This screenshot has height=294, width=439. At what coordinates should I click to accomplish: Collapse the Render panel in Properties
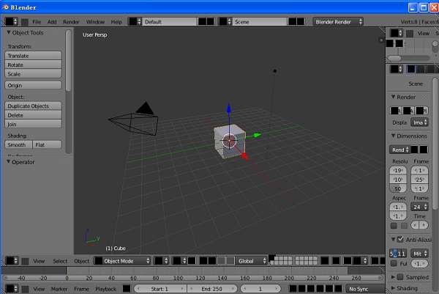[393, 97]
